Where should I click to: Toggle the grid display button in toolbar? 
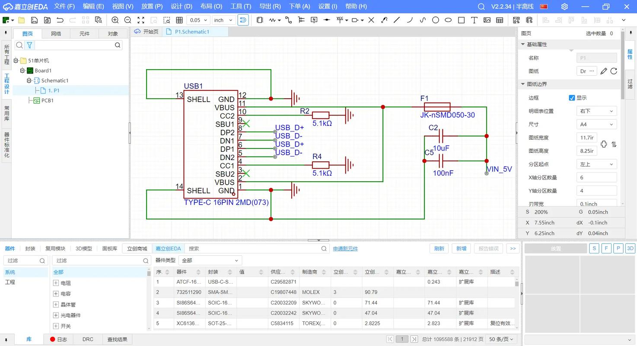tap(179, 20)
